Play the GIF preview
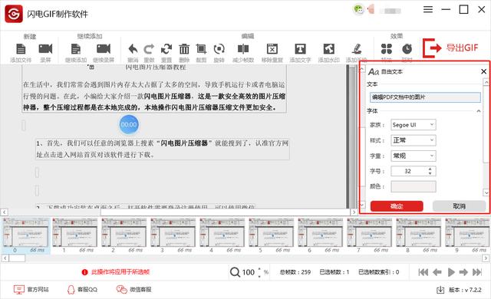This screenshot has width=491, height=299. (x=451, y=272)
